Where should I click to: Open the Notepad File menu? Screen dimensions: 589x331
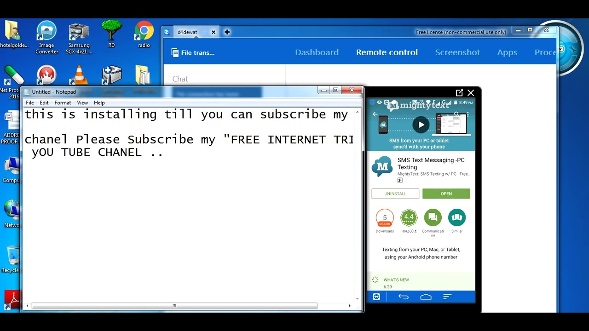30,103
